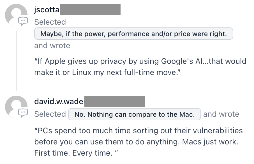
Task: Click the david.w.wade user avatar
Action: click(x=16, y=107)
